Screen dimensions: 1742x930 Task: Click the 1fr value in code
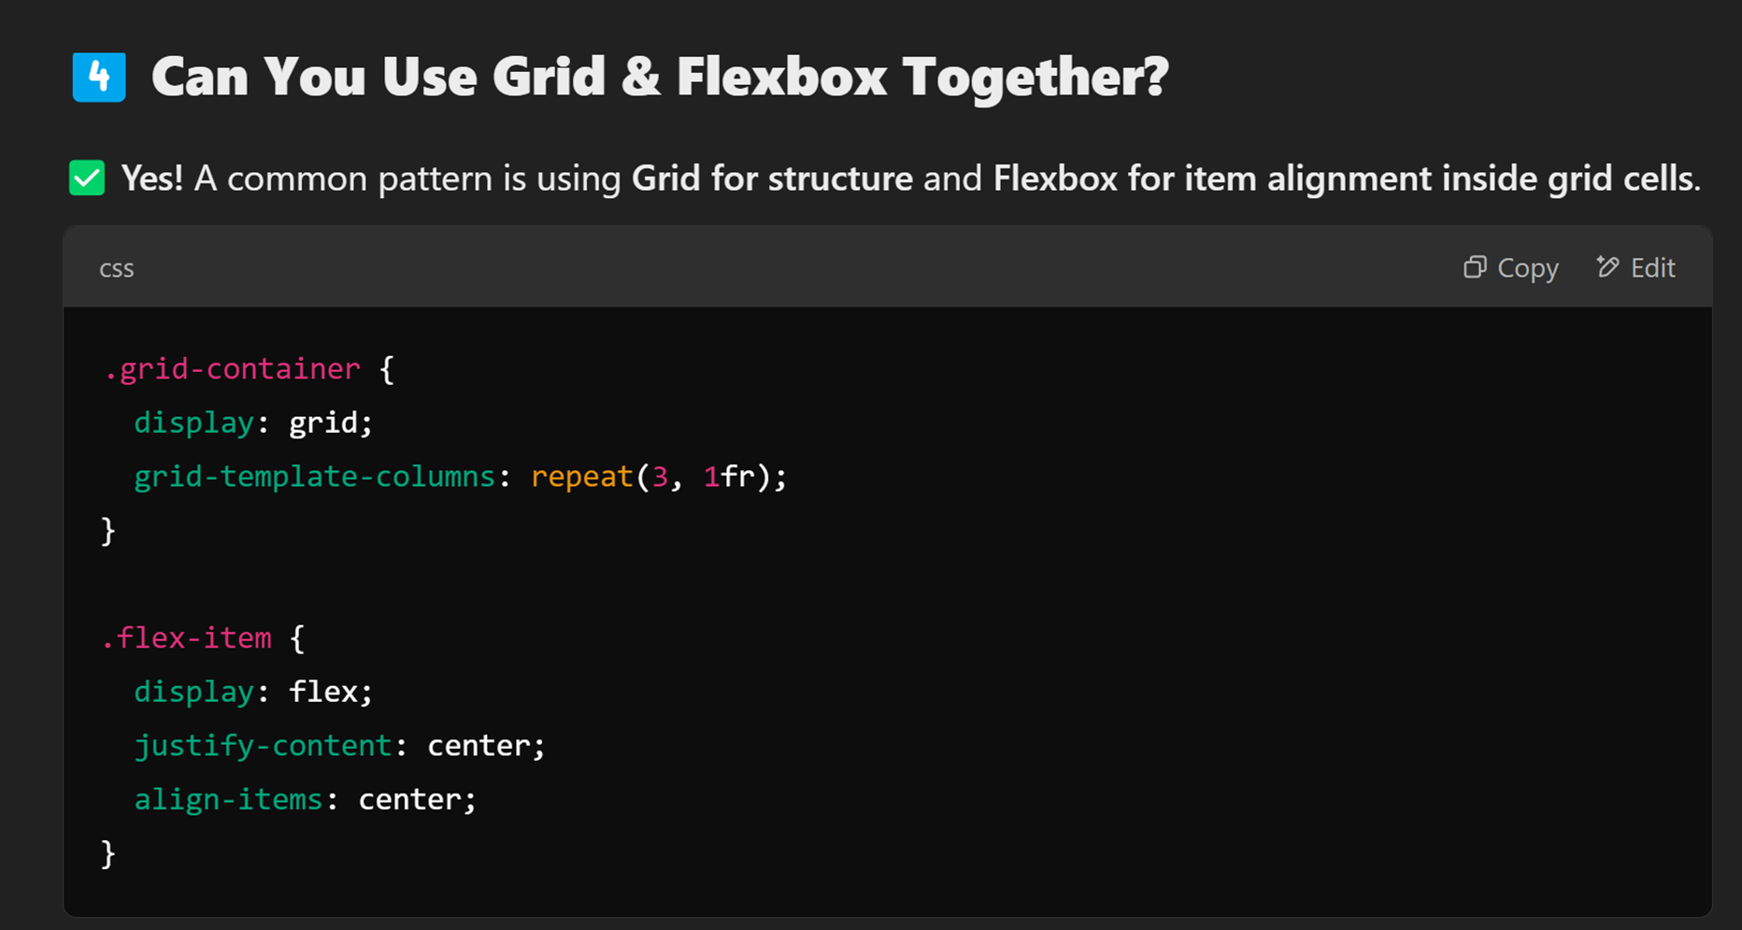click(729, 478)
